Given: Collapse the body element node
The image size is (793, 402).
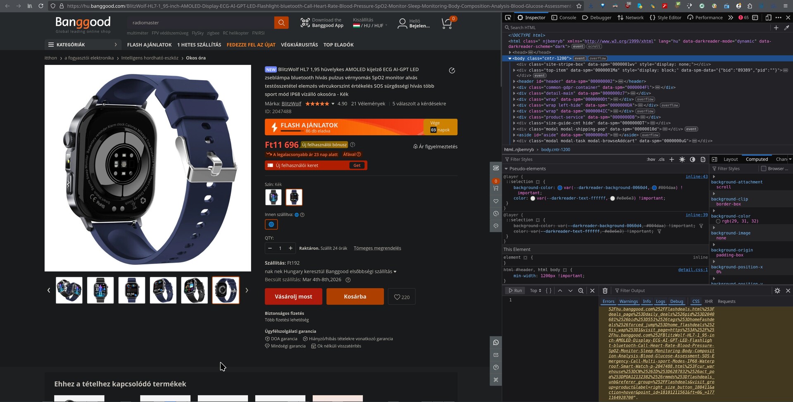Looking at the screenshot, I should click(x=510, y=59).
